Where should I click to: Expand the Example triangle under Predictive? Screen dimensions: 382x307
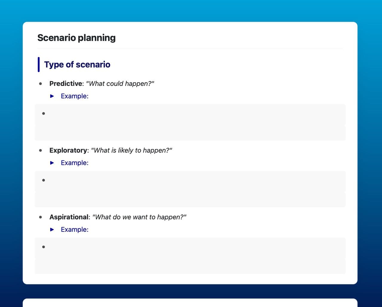click(52, 96)
